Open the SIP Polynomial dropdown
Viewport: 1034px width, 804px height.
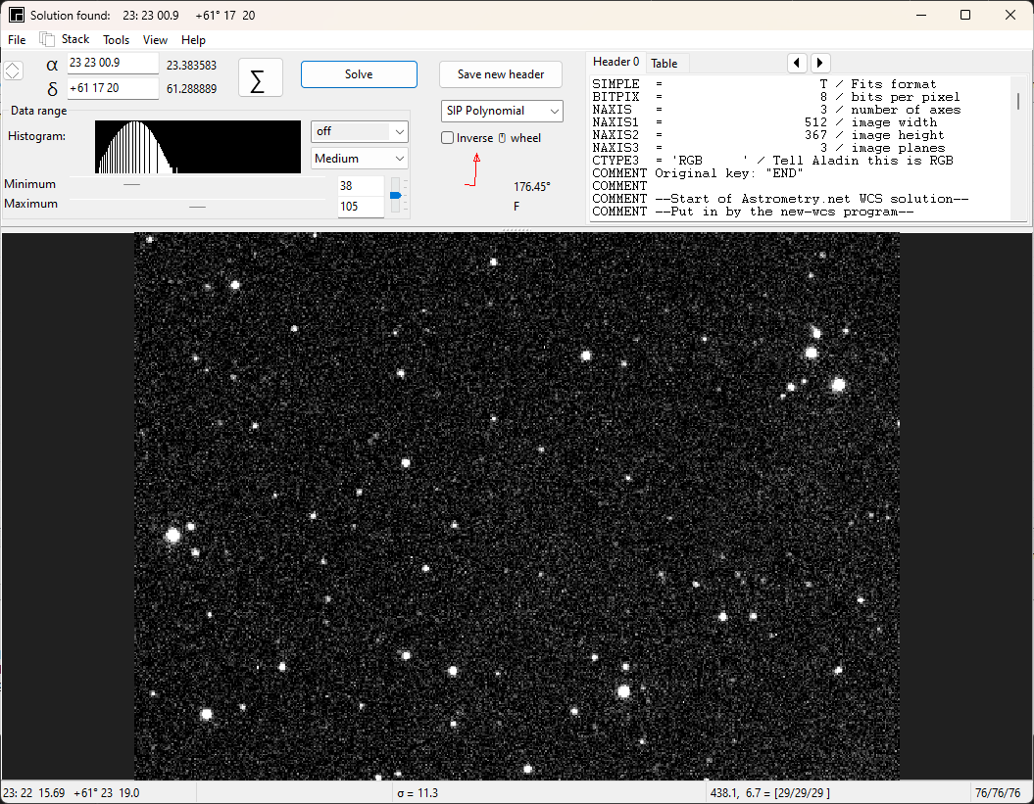501,111
